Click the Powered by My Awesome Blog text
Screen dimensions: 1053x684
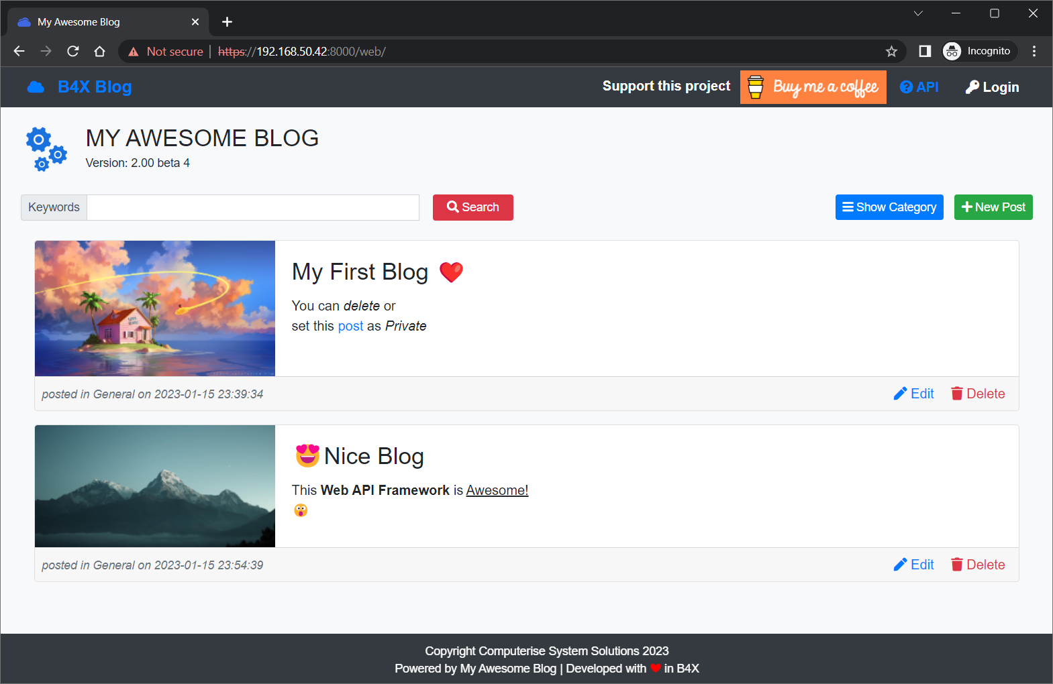pyautogui.click(x=476, y=669)
